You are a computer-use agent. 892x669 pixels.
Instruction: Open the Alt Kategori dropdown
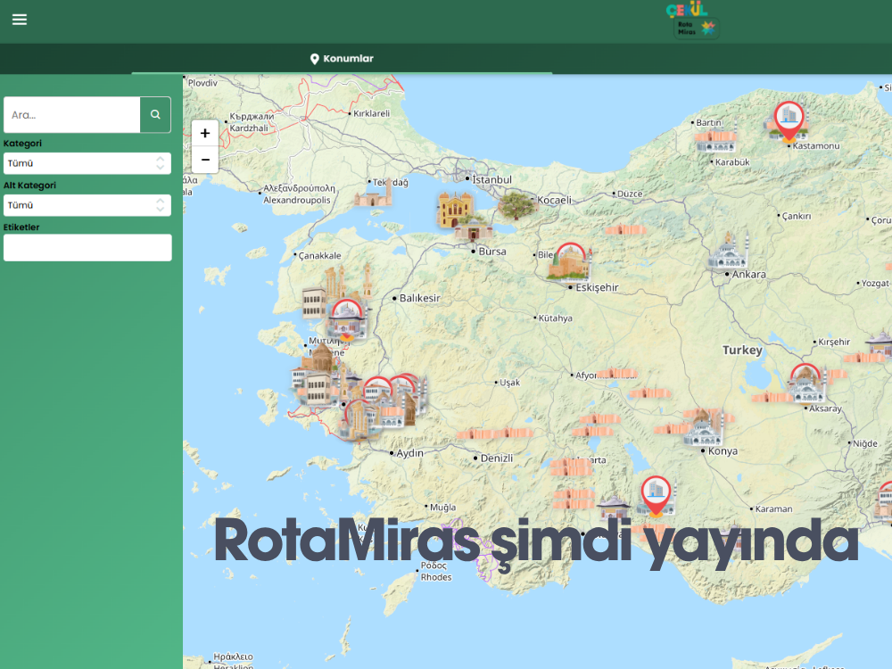coord(87,205)
